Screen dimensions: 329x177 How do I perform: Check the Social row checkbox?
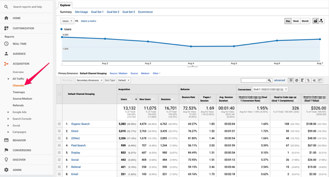[59, 160]
